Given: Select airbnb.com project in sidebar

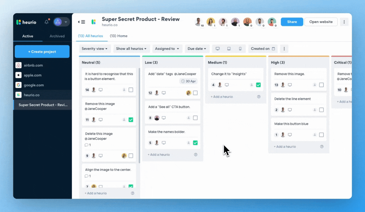Looking at the screenshot, I should (x=33, y=65).
